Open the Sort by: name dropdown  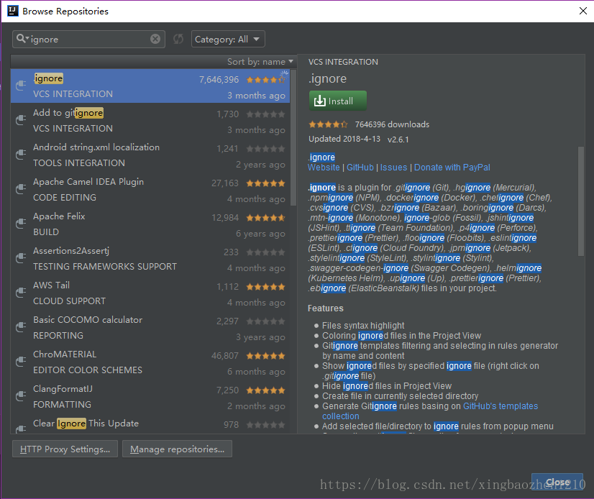pyautogui.click(x=260, y=61)
